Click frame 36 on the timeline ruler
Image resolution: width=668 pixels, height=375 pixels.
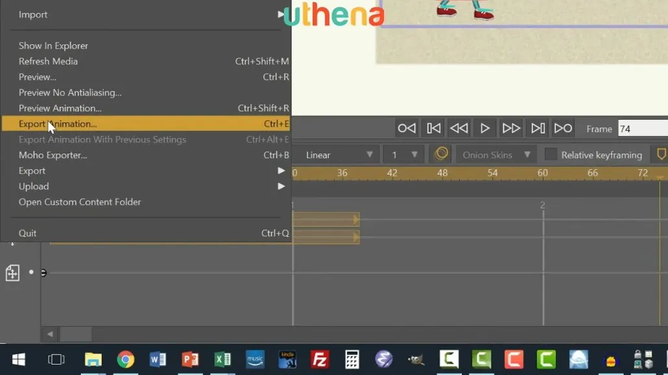342,173
